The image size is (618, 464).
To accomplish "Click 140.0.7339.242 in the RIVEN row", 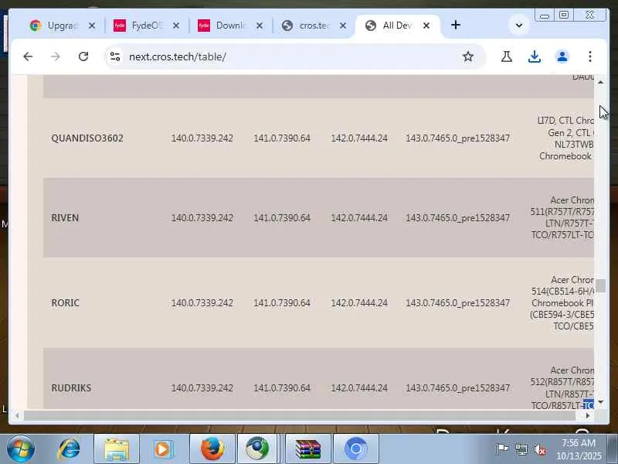I will [x=202, y=218].
